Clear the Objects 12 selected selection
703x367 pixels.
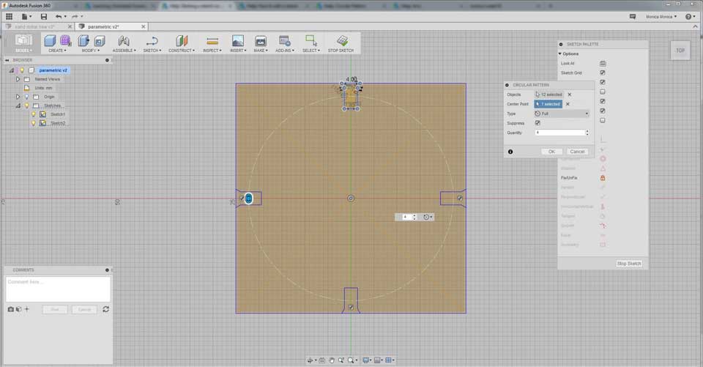click(570, 94)
